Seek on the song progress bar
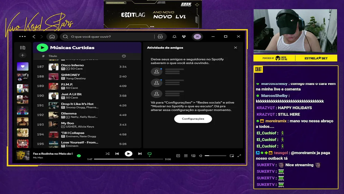344x194 pixels. pos(128,159)
